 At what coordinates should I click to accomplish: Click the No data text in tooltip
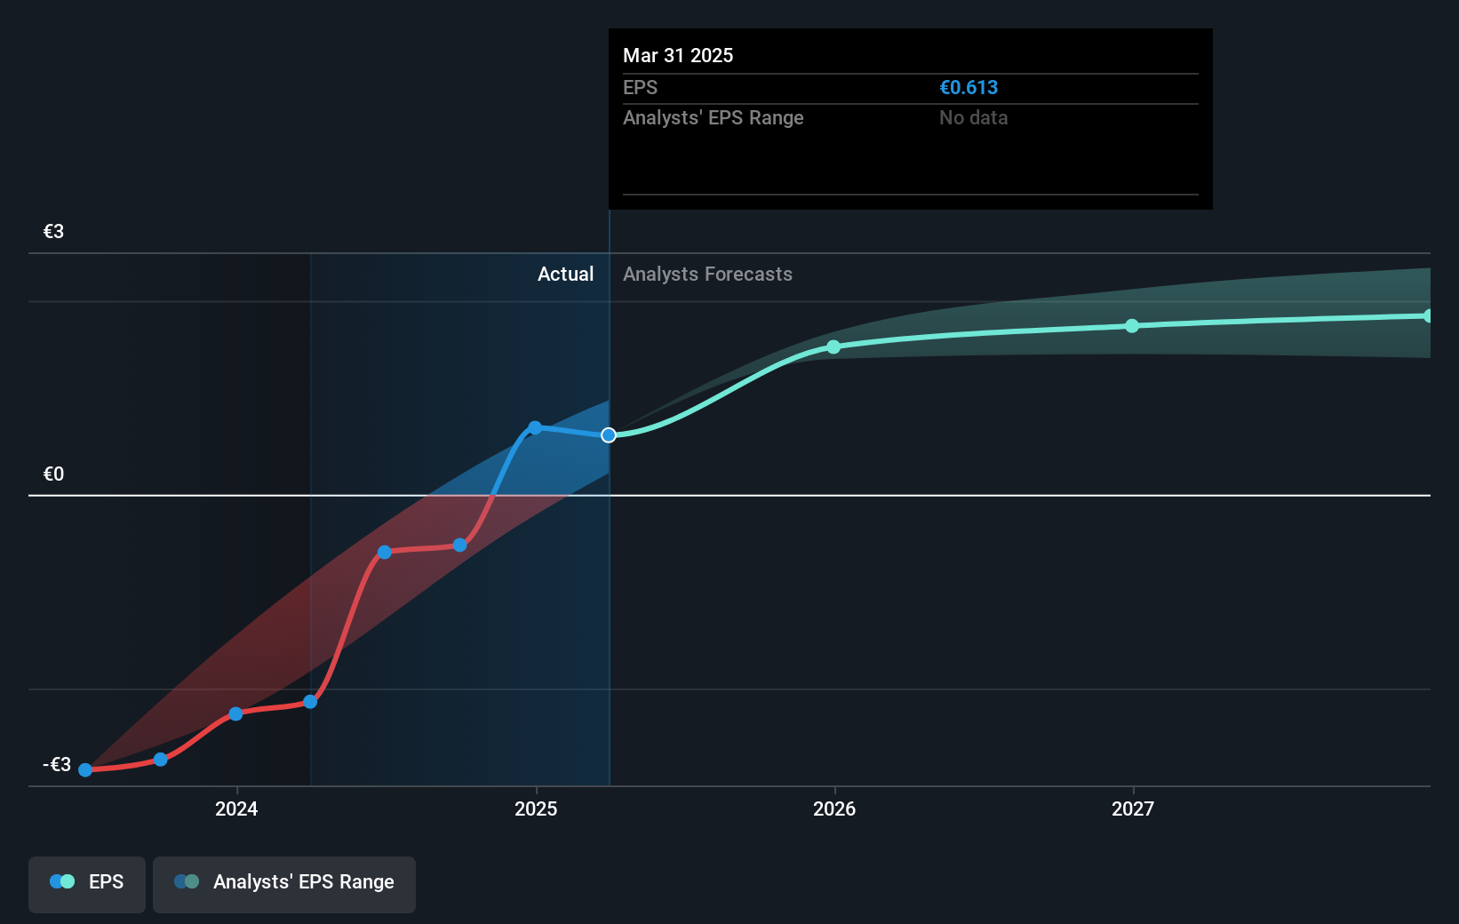[973, 118]
